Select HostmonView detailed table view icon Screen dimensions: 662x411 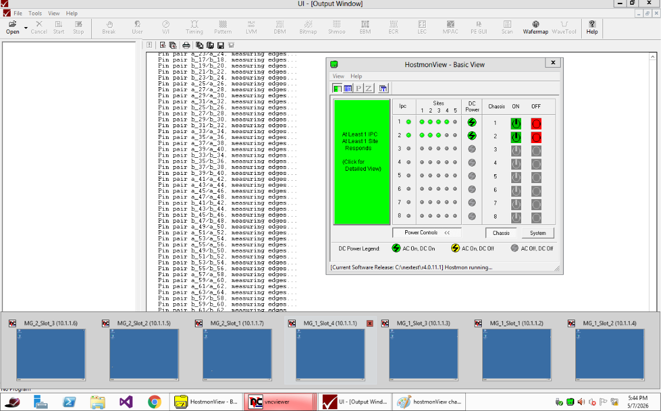point(348,88)
